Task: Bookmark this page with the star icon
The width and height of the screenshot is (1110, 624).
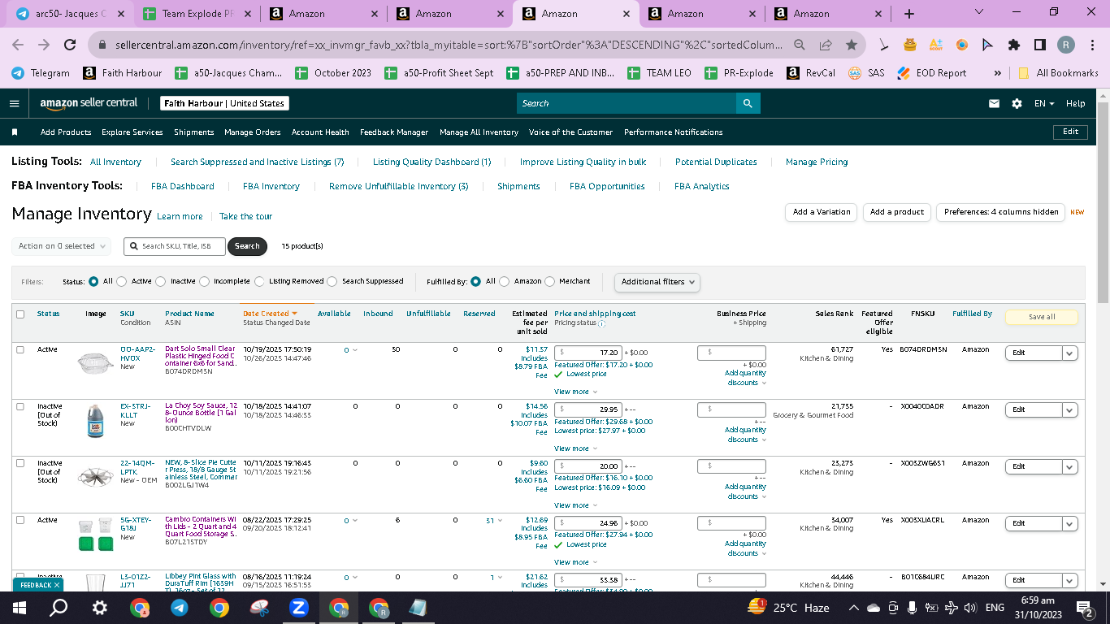Action: click(x=851, y=45)
